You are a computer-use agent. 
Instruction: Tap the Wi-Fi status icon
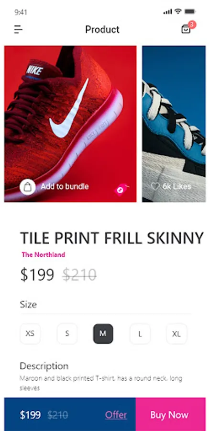(178, 11)
